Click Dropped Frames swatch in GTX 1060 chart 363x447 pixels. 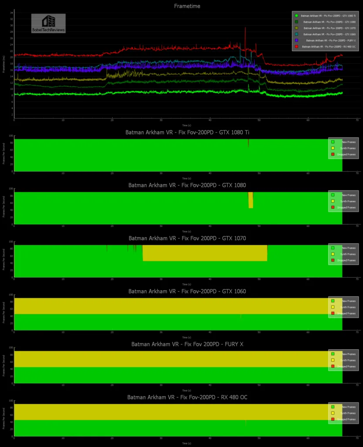coord(332,313)
